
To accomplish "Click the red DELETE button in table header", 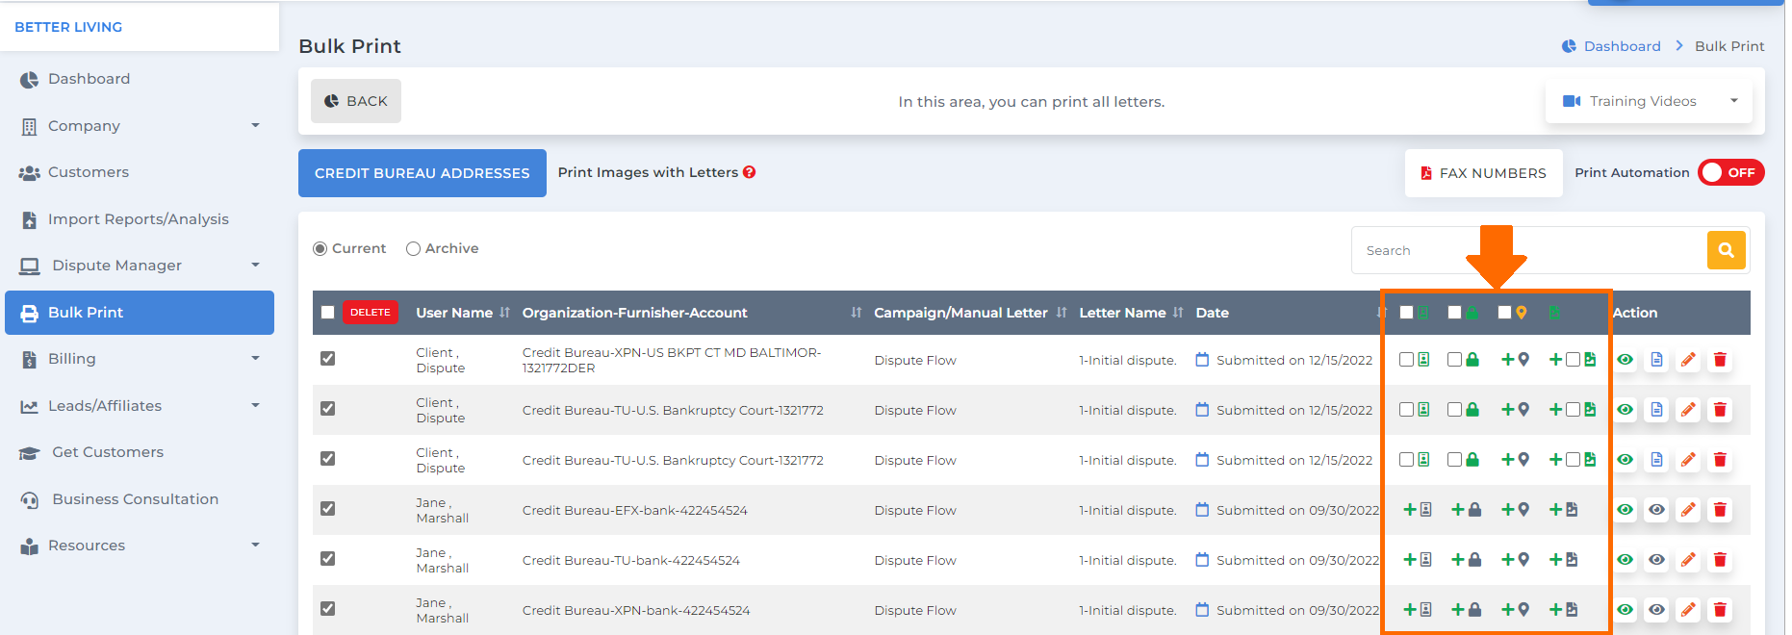I will 371,313.
